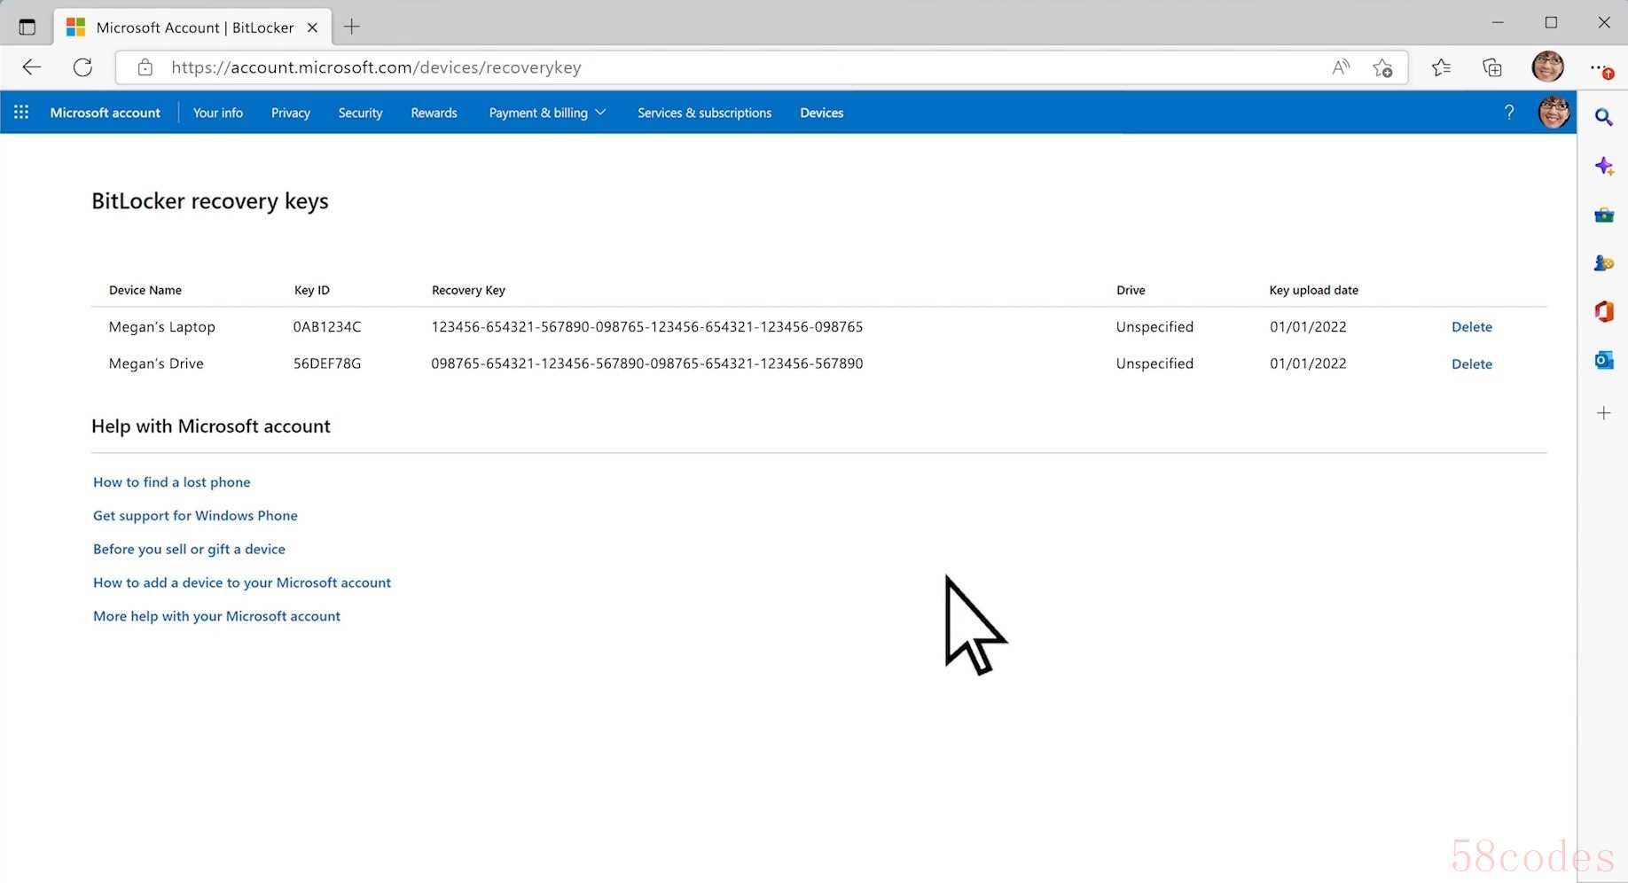Image resolution: width=1628 pixels, height=883 pixels.
Task: Open the Edge Collections icon
Action: [1492, 67]
